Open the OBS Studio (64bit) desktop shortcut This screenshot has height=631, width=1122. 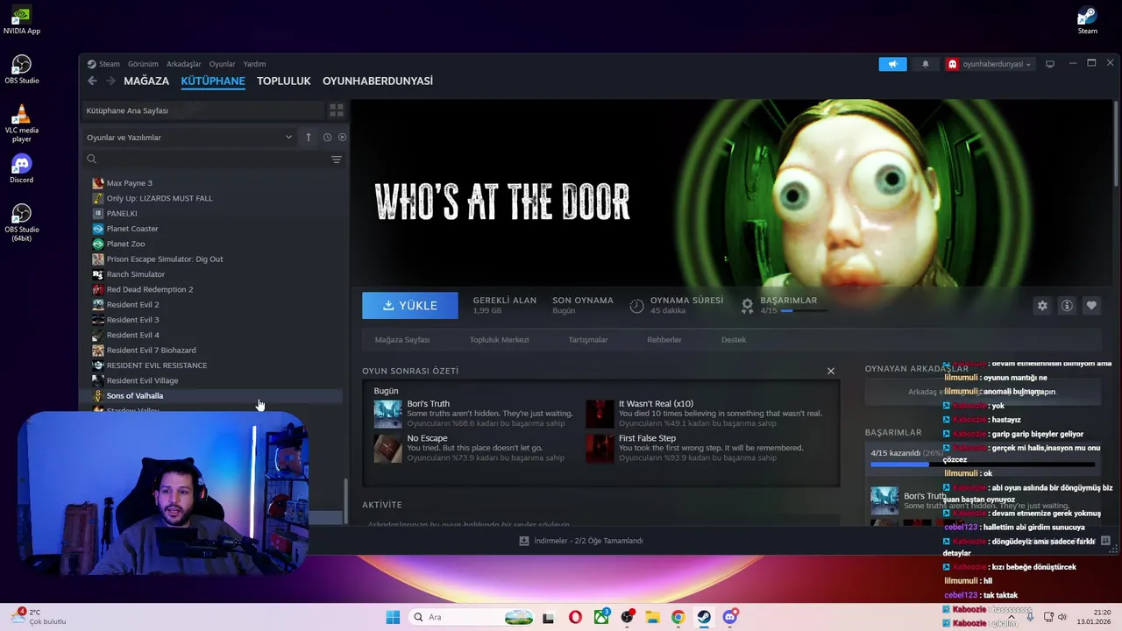pos(21,223)
